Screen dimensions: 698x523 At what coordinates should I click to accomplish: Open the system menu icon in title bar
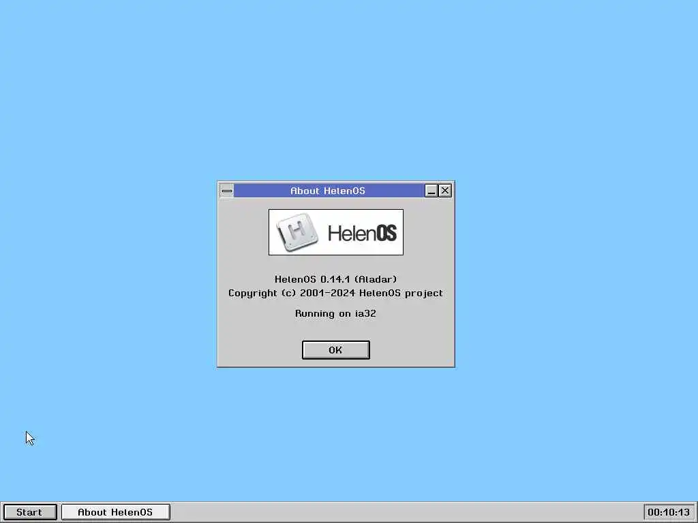coord(226,191)
